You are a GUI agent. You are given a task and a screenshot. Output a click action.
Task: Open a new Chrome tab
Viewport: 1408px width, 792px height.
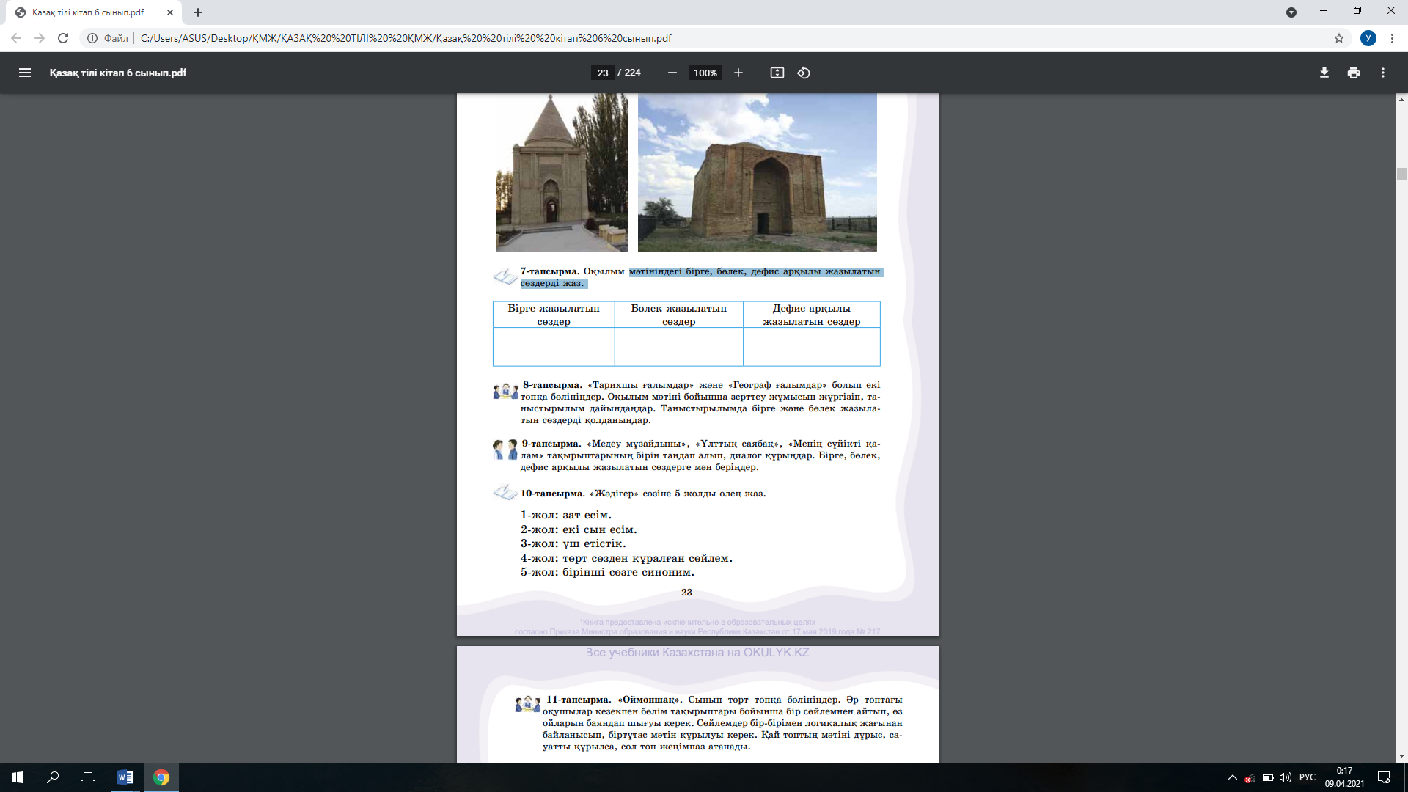[x=198, y=12]
